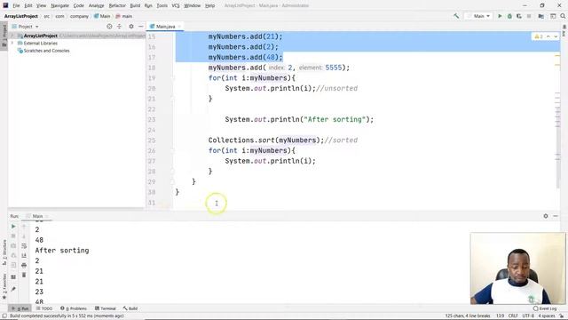Collapse all icon in Project panel header
The height and width of the screenshot is (320, 568).
point(119,27)
